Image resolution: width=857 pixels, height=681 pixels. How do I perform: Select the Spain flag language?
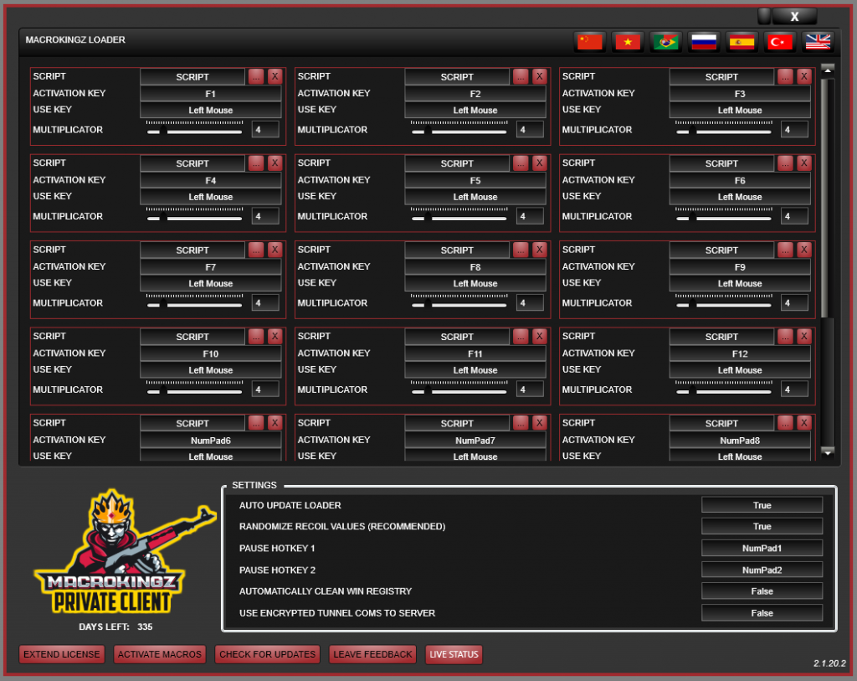[x=742, y=42]
